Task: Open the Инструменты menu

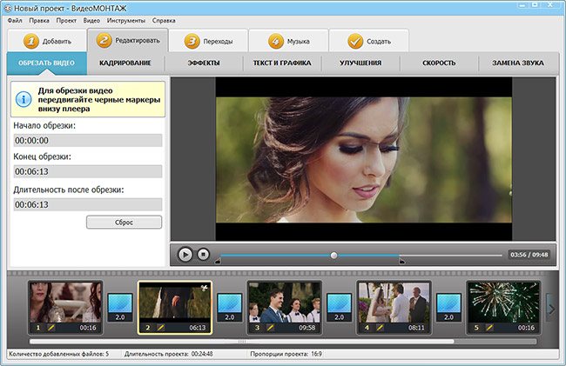Action: pos(125,19)
